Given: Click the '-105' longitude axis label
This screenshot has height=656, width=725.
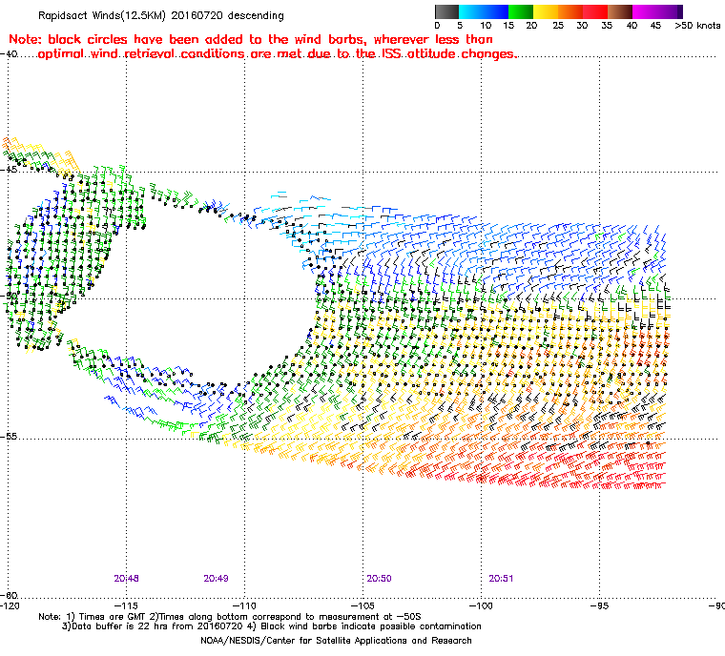Looking at the screenshot, I should coord(362,605).
